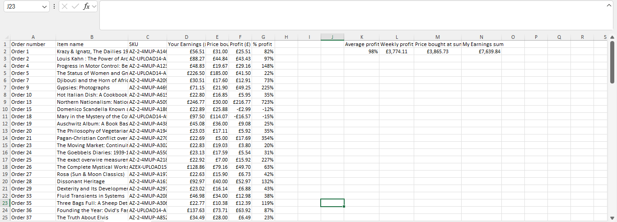Click the 'The Truth About Elvis' cell
The width and height of the screenshot is (617, 222).
(92, 217)
